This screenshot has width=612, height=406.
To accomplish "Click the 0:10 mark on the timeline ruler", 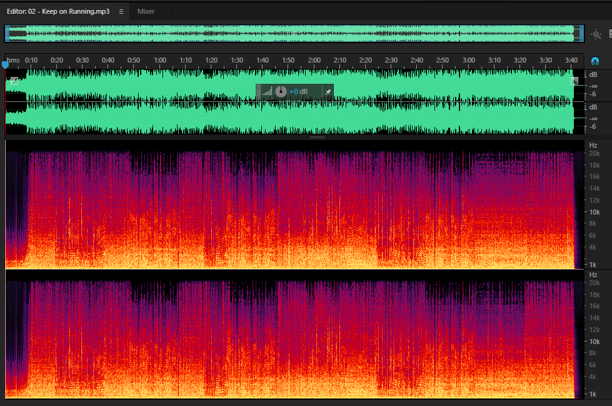I will (x=31, y=60).
